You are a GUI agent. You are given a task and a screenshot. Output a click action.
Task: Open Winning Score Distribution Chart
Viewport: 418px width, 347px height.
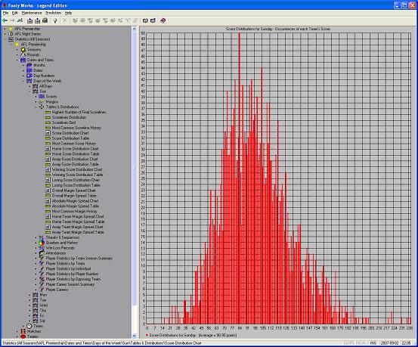tap(77, 169)
